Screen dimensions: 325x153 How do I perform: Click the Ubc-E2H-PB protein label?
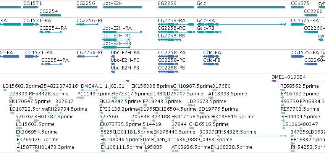(x=125, y=68)
